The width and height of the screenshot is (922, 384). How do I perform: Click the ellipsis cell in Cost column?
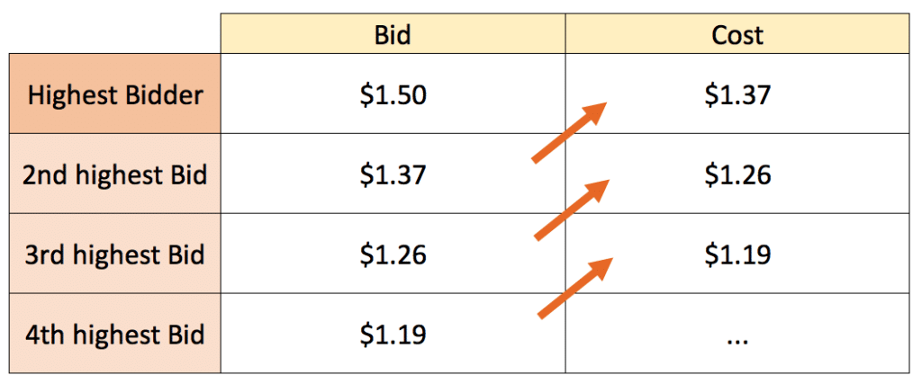pyautogui.click(x=737, y=334)
